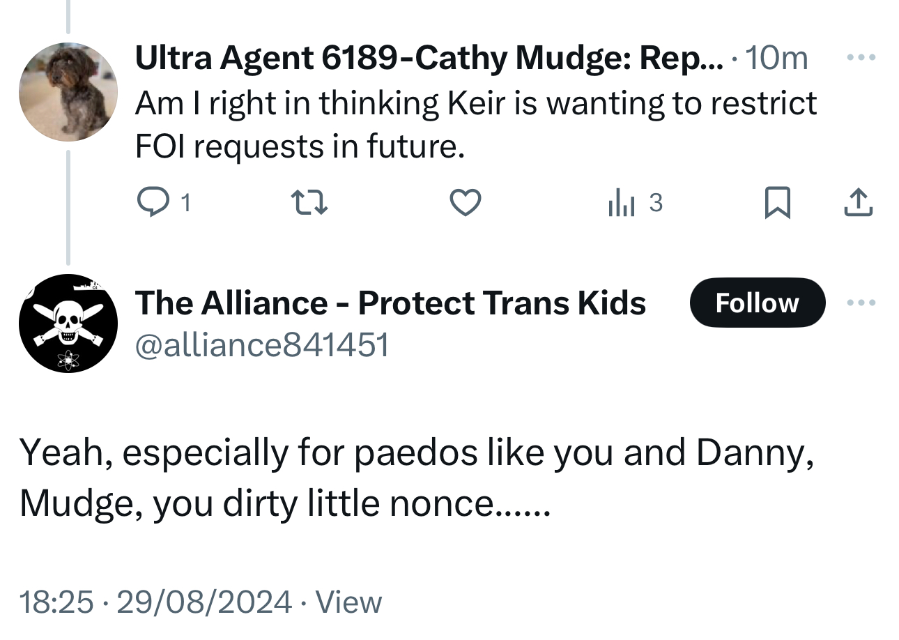Image resolution: width=899 pixels, height=640 pixels.
Task: Follow The Alliance - Protect Trans Kids
Action: coord(757,303)
